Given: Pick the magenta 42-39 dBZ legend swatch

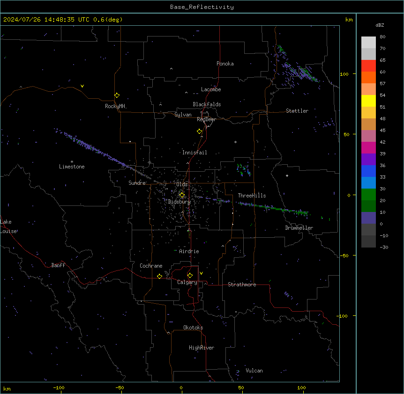Looking at the screenshot, I should coord(368,147).
